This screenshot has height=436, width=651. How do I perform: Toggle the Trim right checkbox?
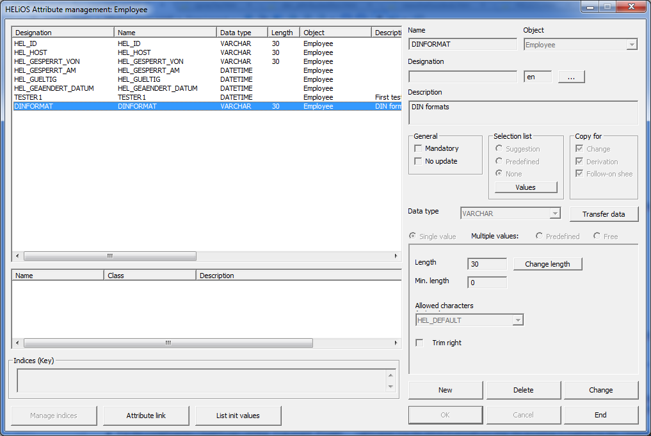click(420, 343)
